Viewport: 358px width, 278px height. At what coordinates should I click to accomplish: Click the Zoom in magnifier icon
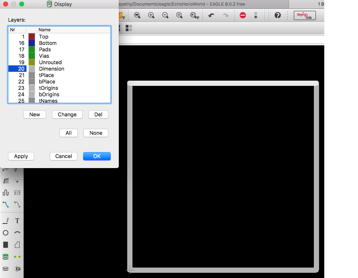(x=151, y=15)
